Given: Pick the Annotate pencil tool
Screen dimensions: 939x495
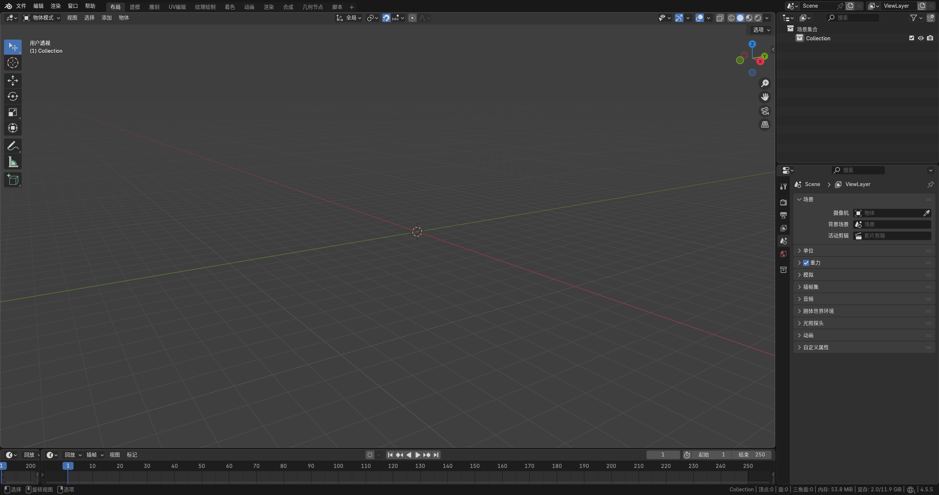Looking at the screenshot, I should [13, 146].
